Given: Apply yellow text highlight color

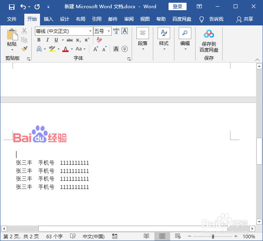Looking at the screenshot, I should coord(52,49).
